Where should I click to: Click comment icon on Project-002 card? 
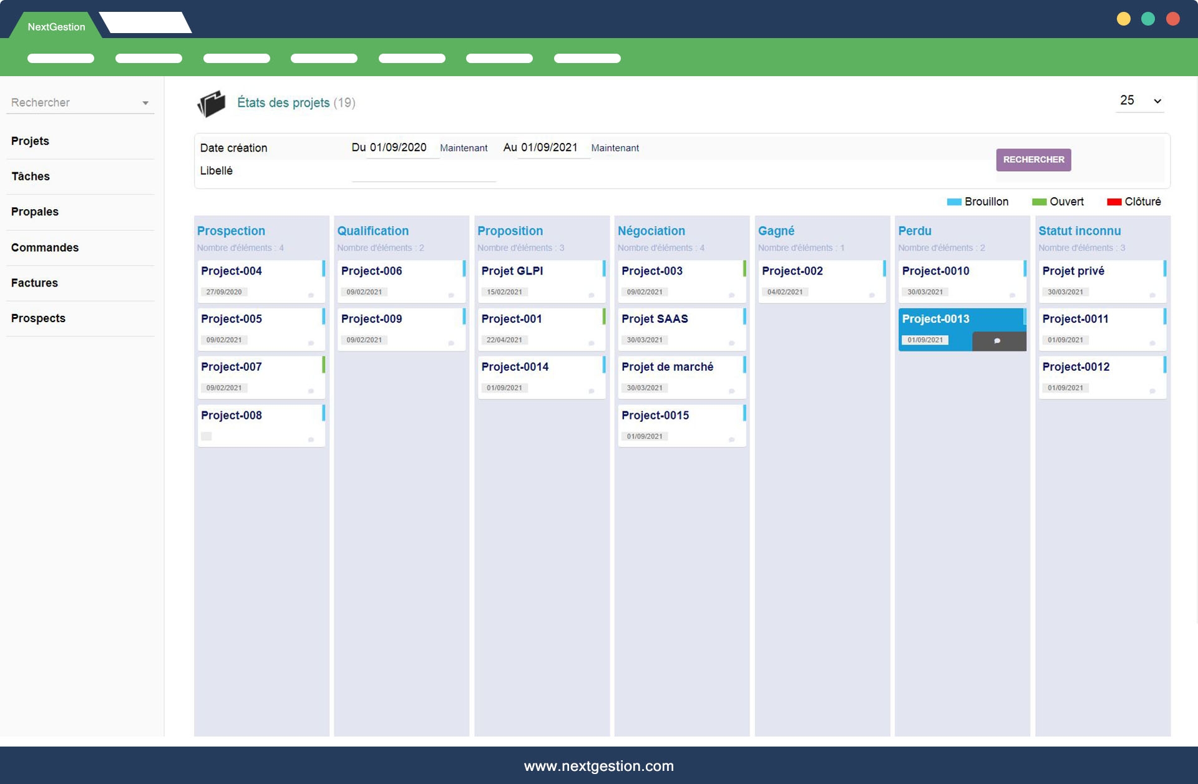[872, 295]
